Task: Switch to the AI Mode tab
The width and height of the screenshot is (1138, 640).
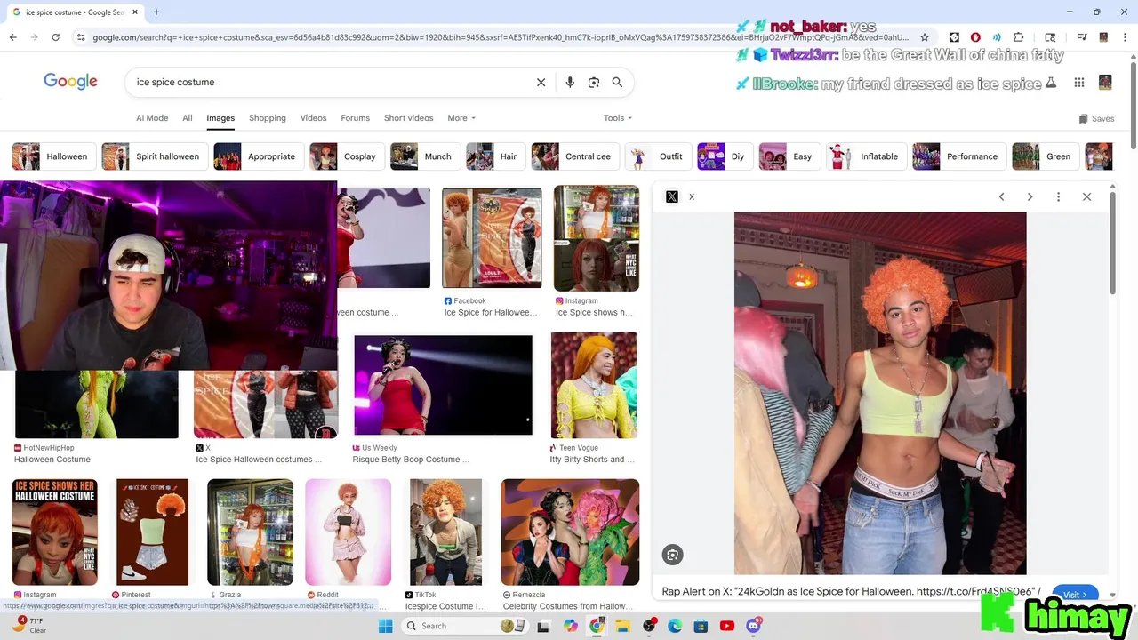Action: point(152,118)
